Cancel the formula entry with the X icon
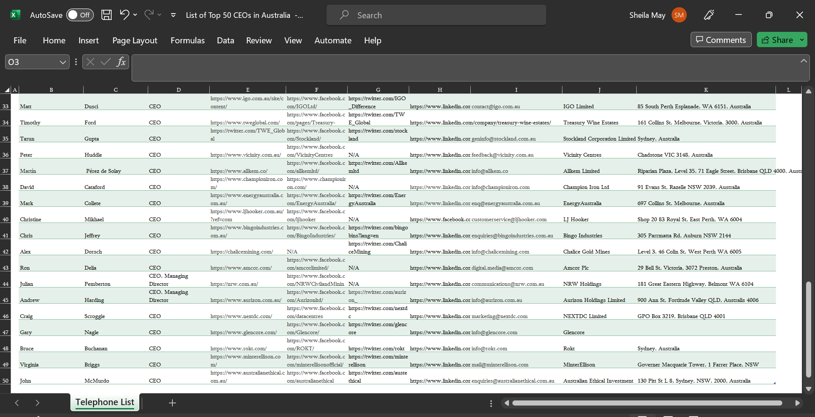815x417 pixels. click(90, 62)
